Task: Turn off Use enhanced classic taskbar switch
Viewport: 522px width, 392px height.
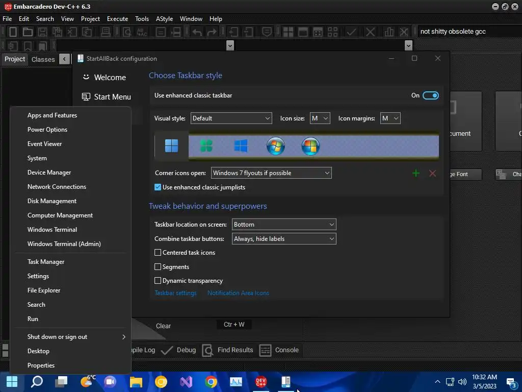Action: (x=430, y=95)
